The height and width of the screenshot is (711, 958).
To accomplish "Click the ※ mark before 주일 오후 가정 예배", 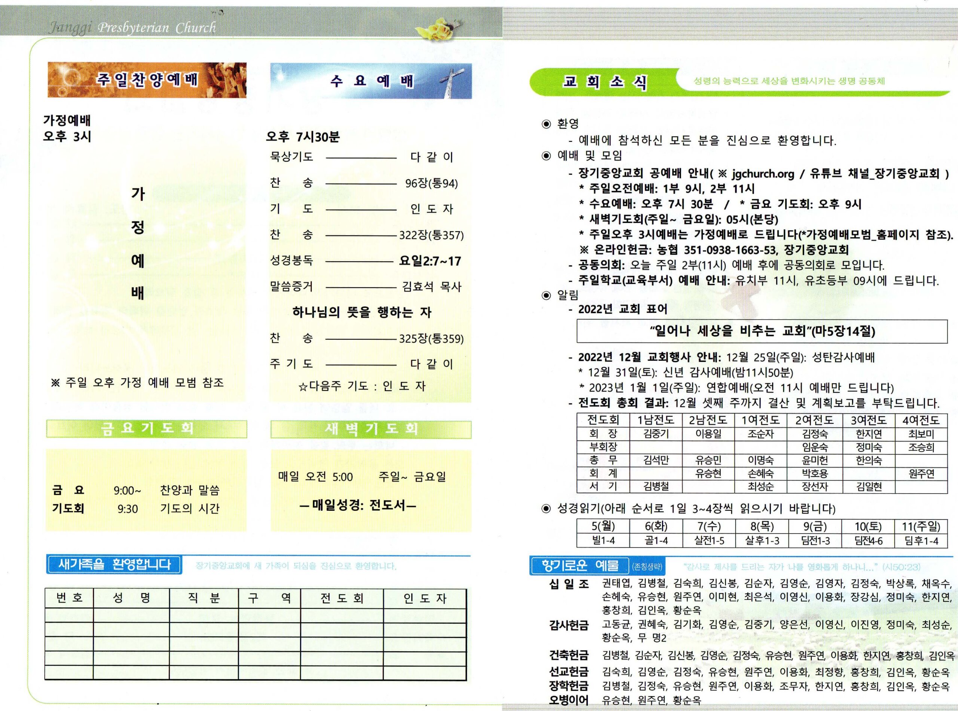I will (55, 382).
